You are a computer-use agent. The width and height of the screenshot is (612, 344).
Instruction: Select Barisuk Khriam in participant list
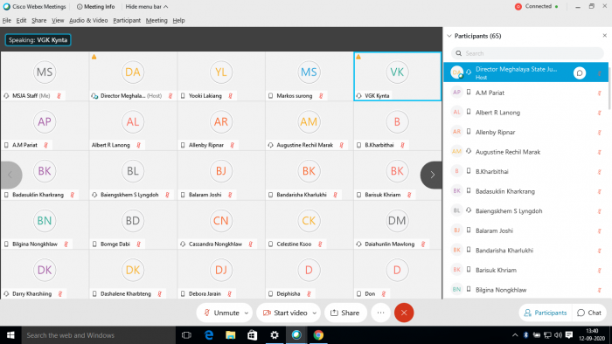click(525, 270)
